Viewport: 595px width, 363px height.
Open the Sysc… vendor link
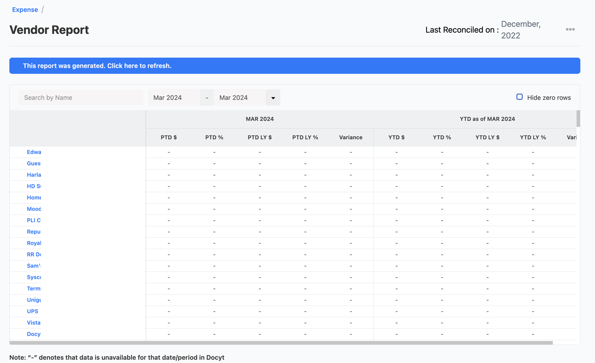(34, 277)
